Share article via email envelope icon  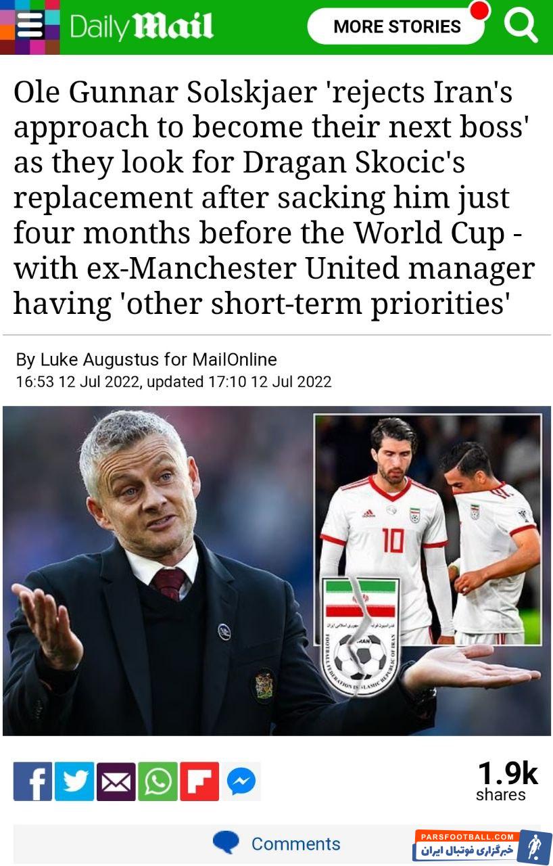click(116, 782)
